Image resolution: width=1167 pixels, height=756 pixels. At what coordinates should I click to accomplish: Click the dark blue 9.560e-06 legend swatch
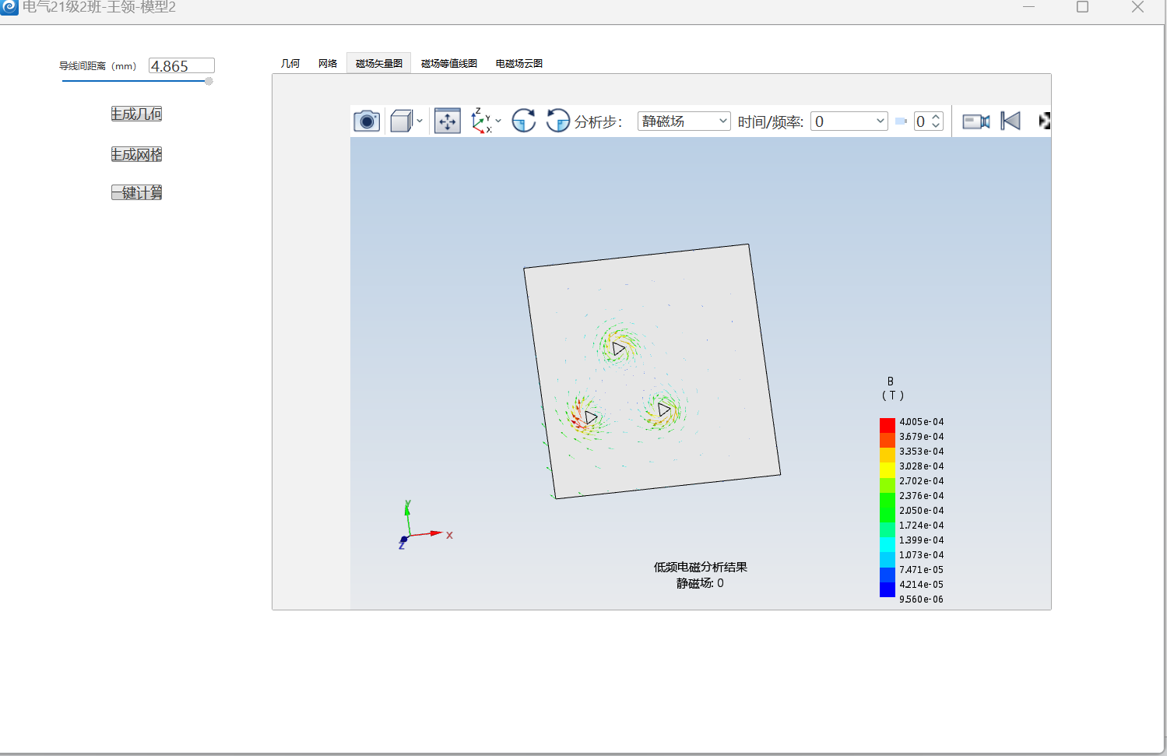(888, 590)
